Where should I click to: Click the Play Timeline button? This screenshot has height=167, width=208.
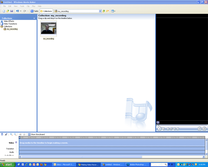click(24, 134)
